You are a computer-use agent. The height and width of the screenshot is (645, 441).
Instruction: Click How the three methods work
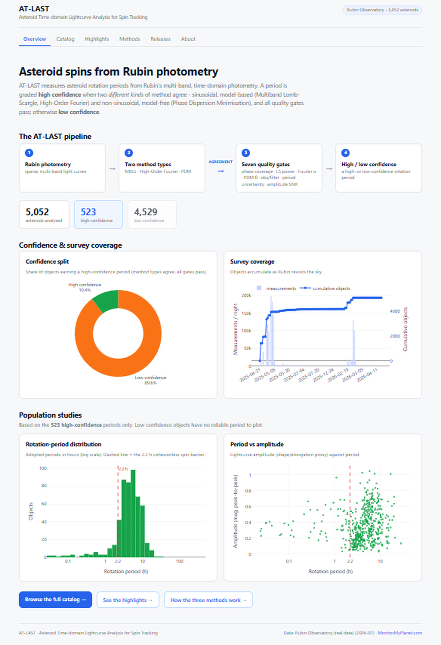click(208, 600)
